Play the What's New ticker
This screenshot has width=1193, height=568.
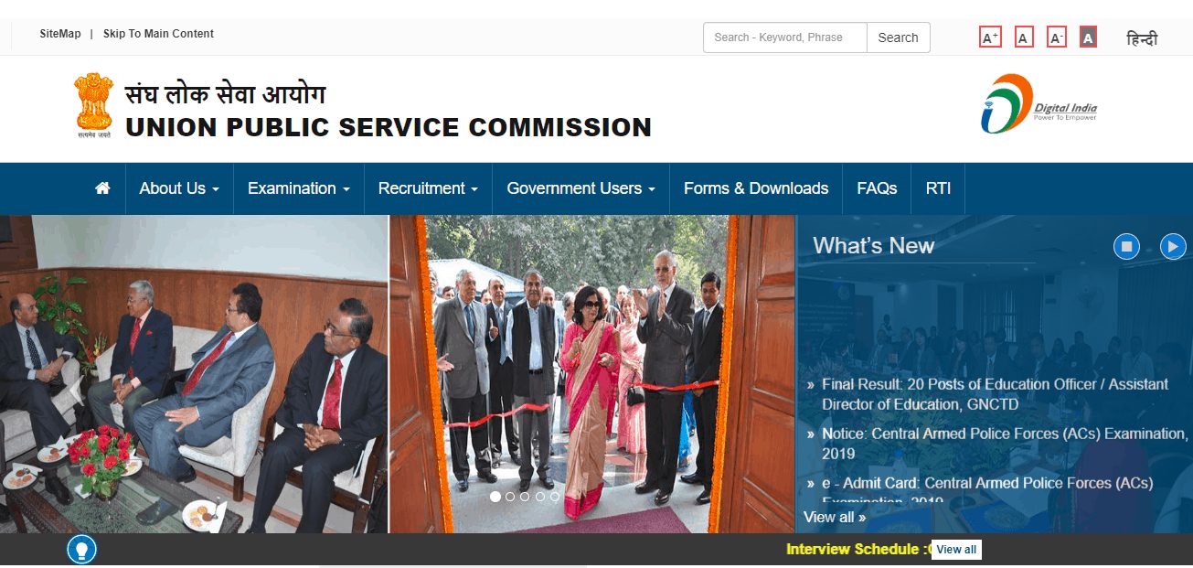pos(1173,246)
